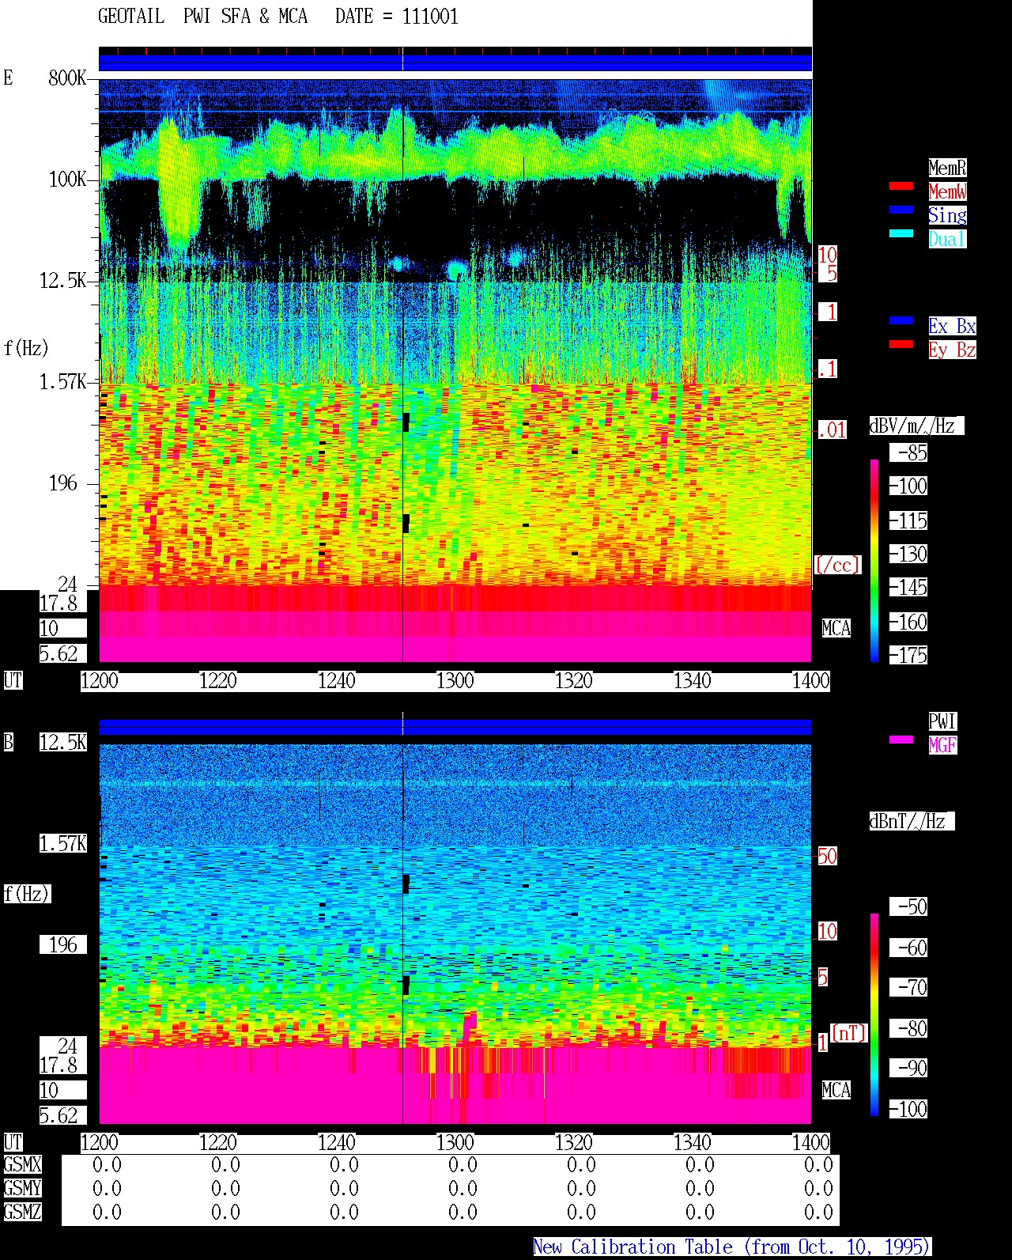Screen dimensions: 1012x1260
Task: Click the 1340 UT label under E spectrogram
Action: tap(693, 680)
